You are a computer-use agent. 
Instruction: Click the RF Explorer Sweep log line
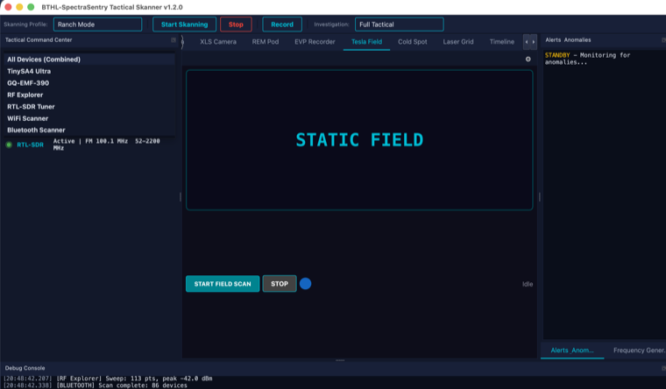tap(108, 378)
